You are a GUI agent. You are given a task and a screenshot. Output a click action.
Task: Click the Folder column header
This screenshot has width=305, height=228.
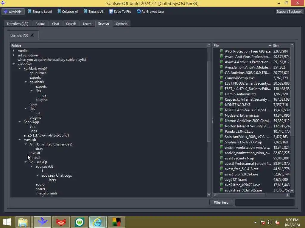point(109,45)
